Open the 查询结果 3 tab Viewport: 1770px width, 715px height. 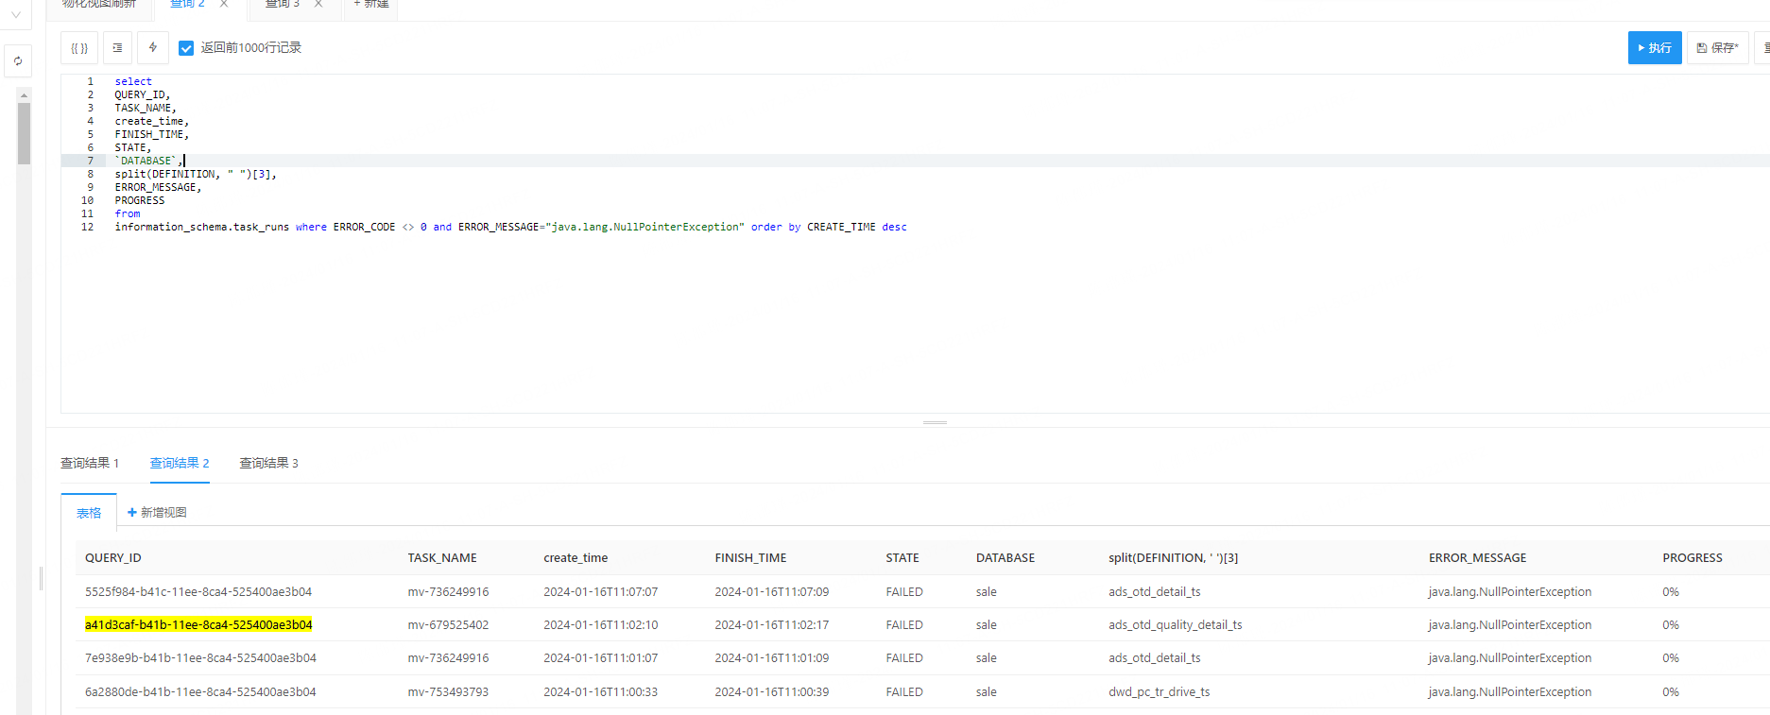coord(268,463)
